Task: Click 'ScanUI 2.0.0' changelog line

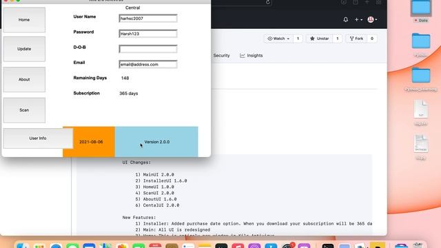Action: (154, 193)
